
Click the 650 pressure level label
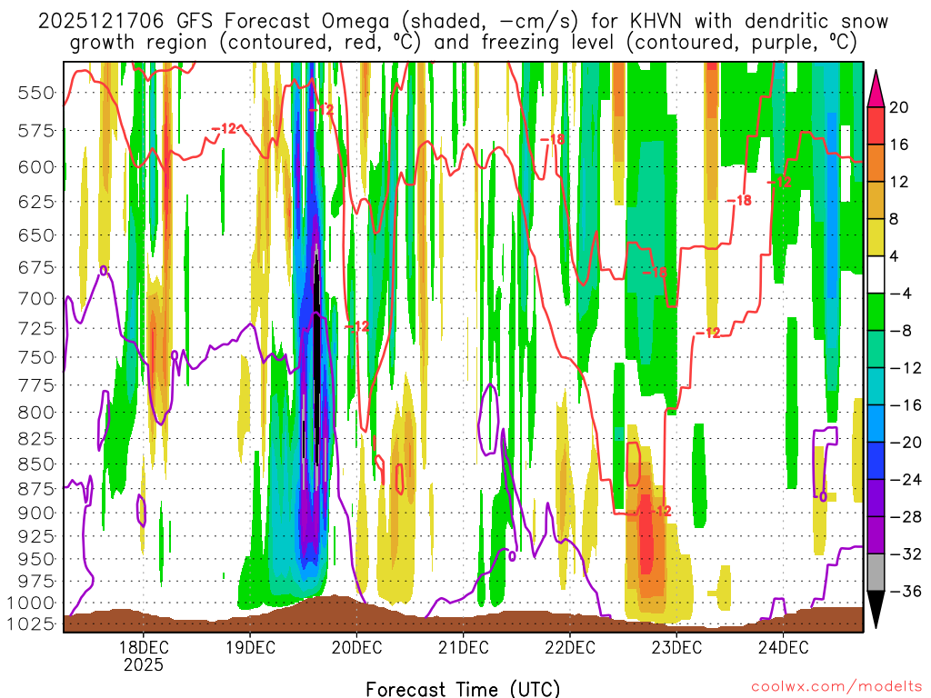(x=36, y=235)
